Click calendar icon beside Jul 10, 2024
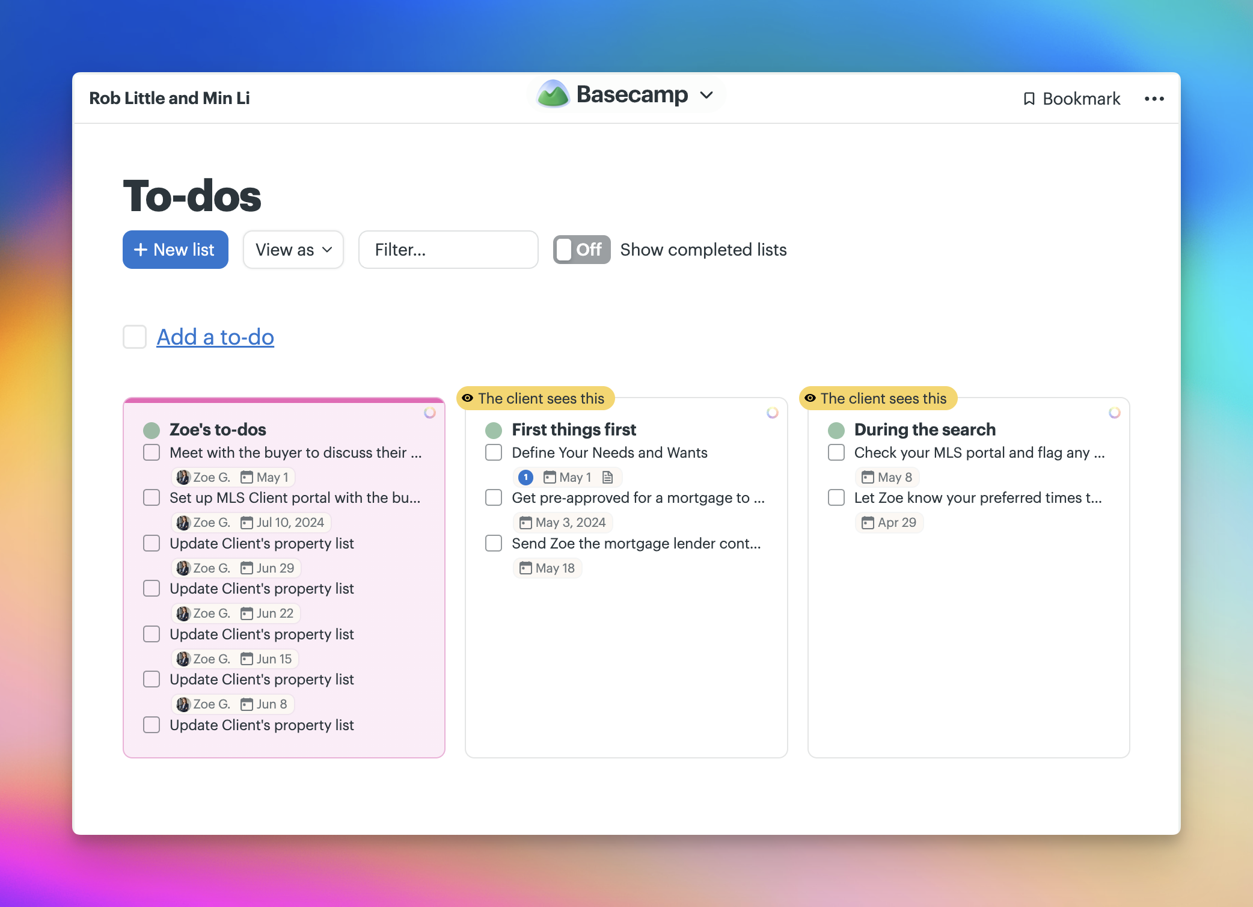 point(247,523)
